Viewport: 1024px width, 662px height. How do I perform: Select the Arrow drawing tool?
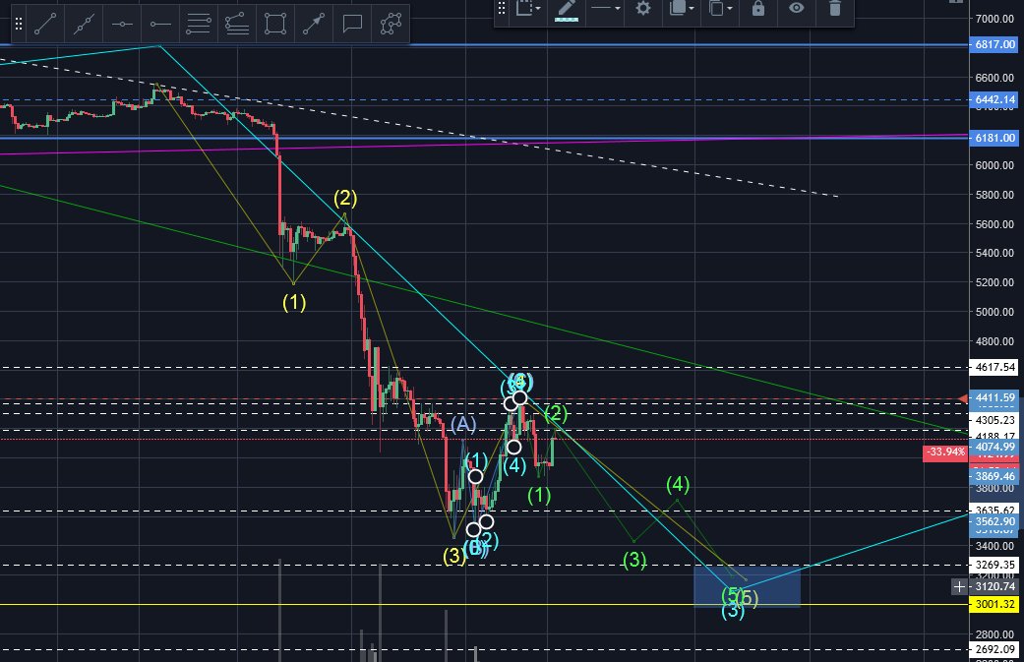314,25
